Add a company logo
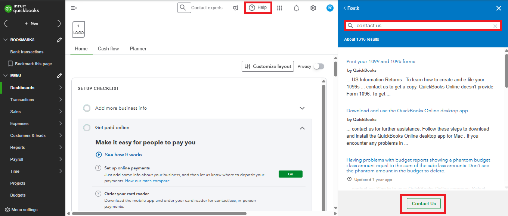Image resolution: width=508 pixels, height=216 pixels. tap(78, 29)
